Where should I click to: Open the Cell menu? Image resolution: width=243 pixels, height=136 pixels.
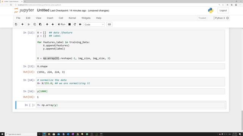click(x=61, y=18)
